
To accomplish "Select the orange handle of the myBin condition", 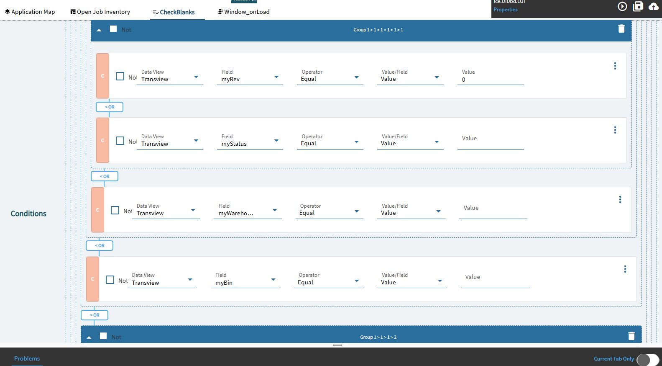I will (x=92, y=279).
